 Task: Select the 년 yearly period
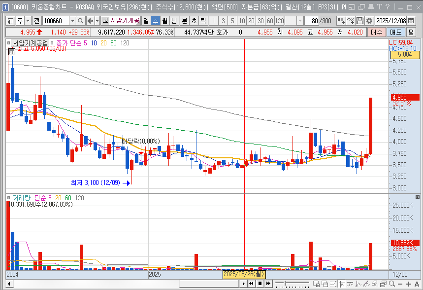coord(174,21)
